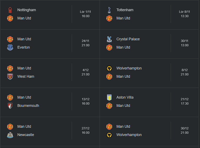Select Wolverhampton name in the 30/12 fixture

coord(129,135)
